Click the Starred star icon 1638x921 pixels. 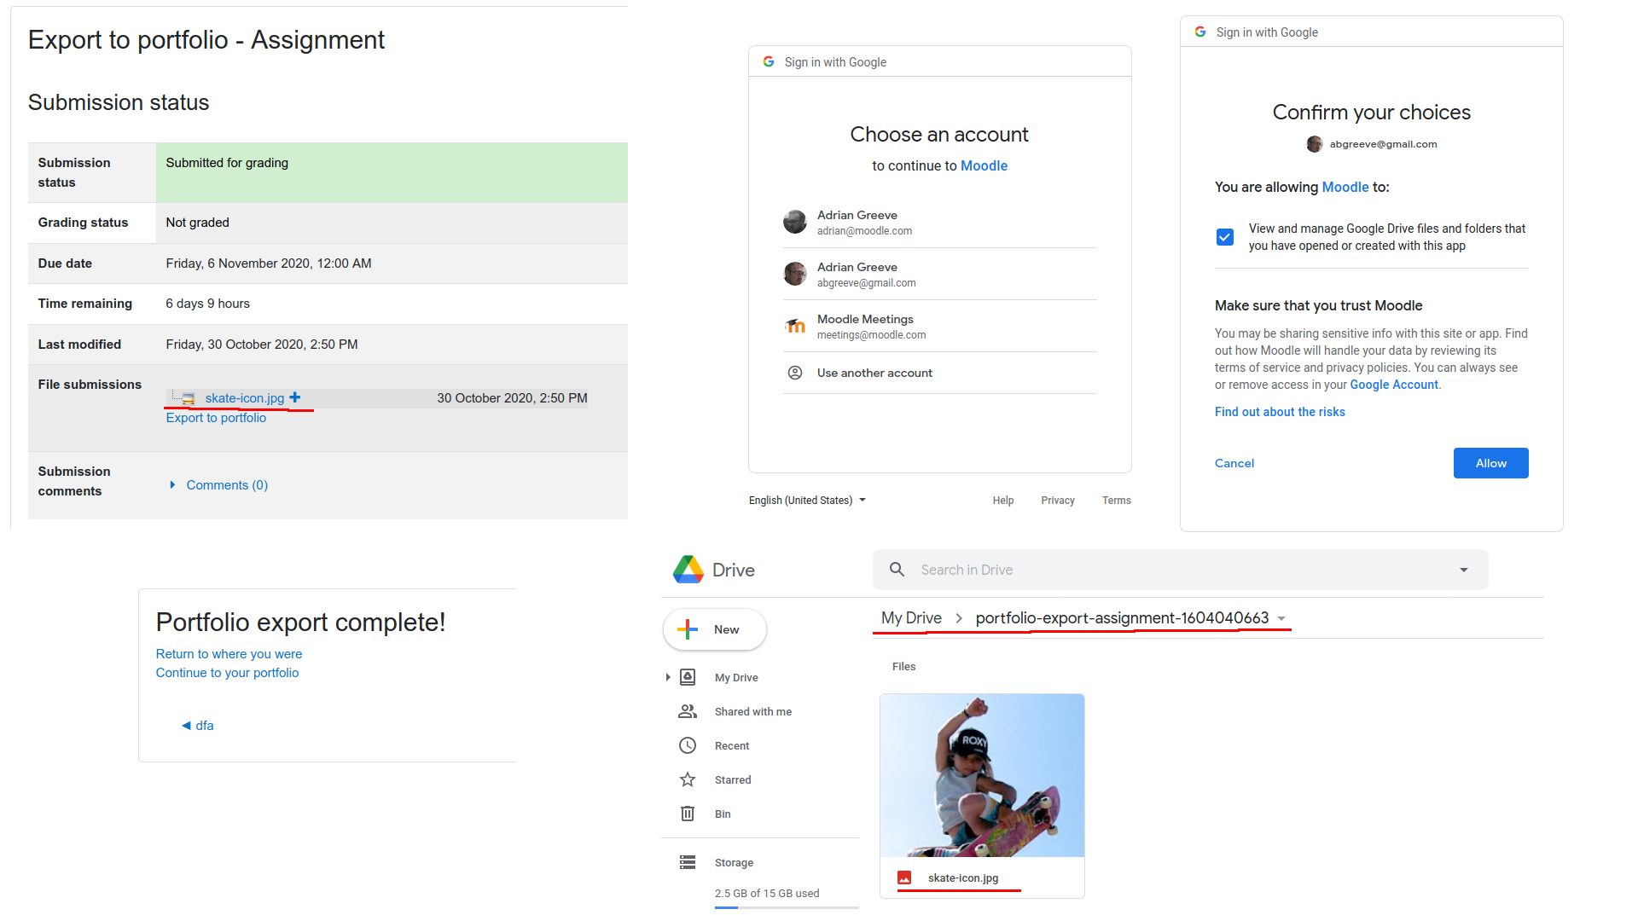pos(688,779)
